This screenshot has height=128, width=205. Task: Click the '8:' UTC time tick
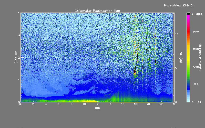click(x=72, y=104)
